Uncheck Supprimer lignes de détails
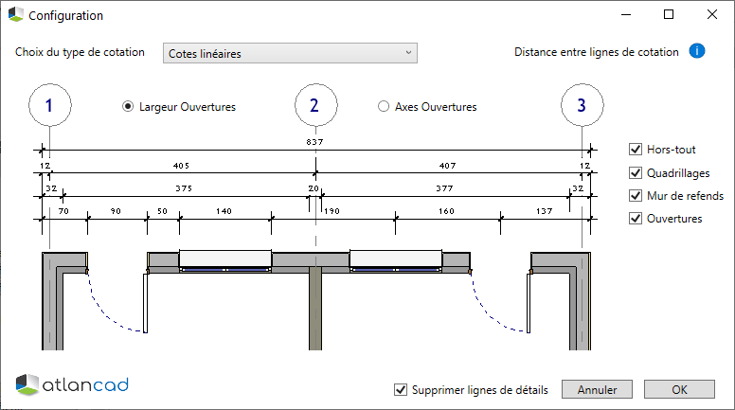The image size is (735, 410). pyautogui.click(x=401, y=390)
